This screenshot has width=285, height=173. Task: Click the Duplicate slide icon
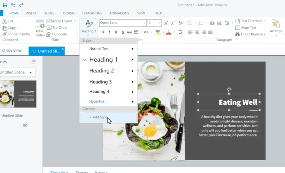point(49,34)
